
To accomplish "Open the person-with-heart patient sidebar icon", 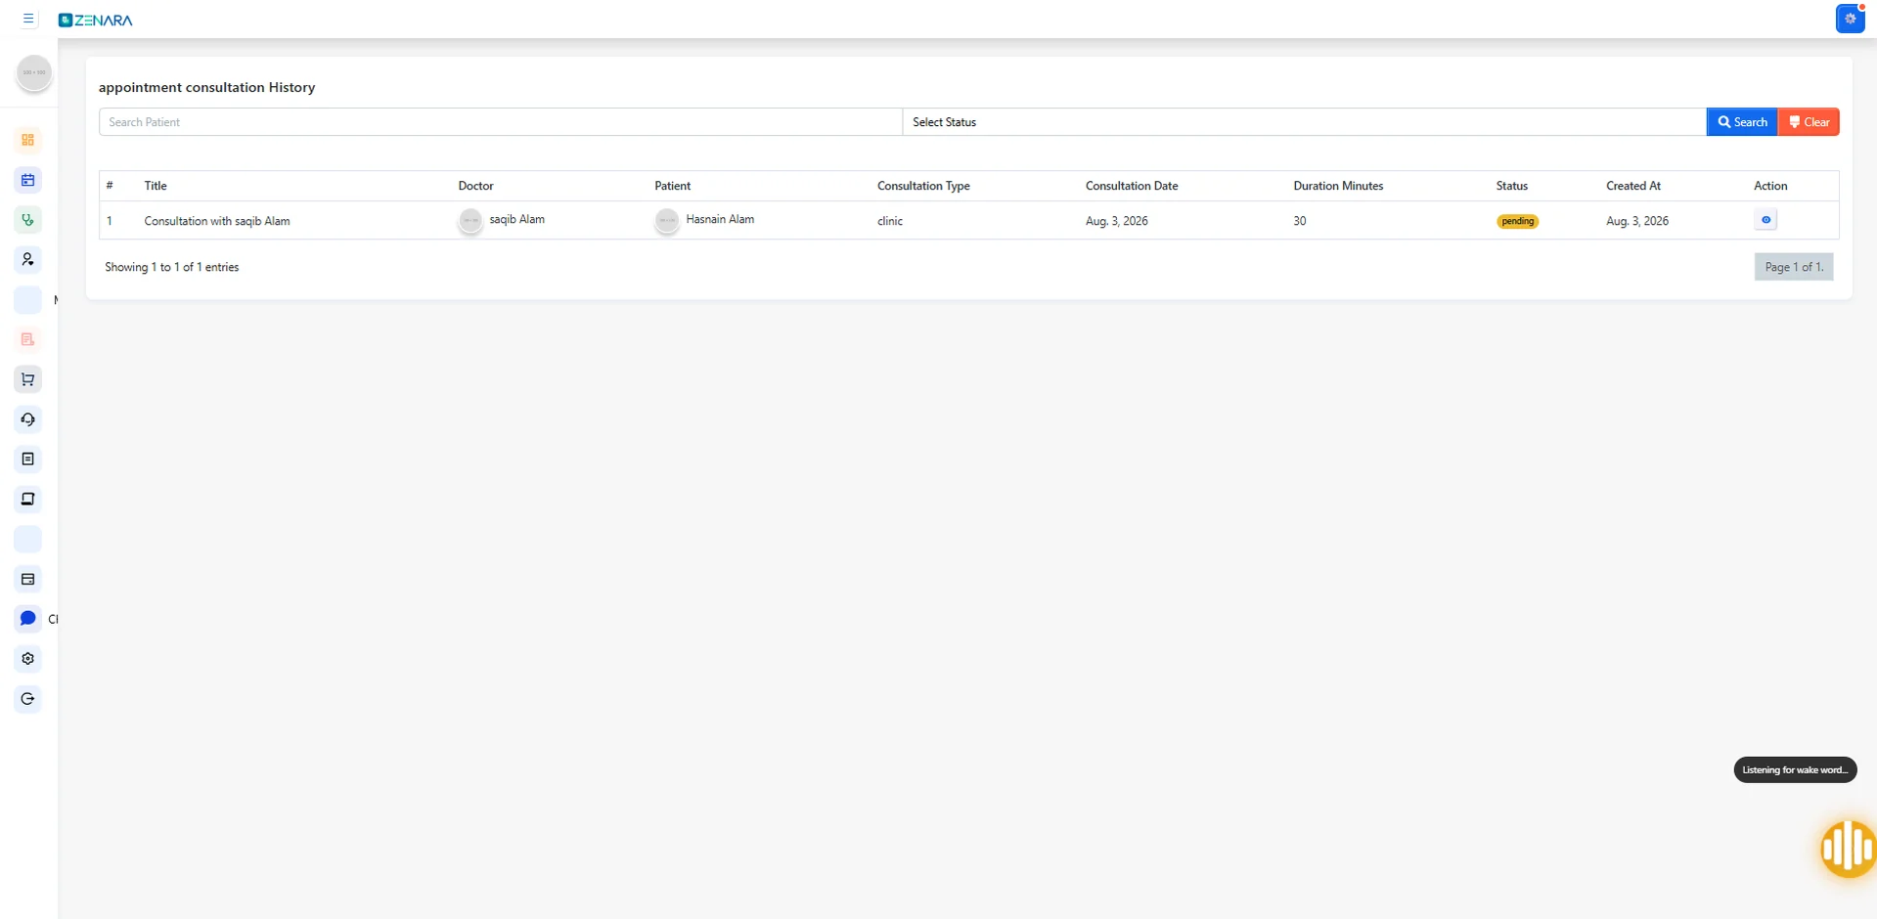I will [28, 259].
